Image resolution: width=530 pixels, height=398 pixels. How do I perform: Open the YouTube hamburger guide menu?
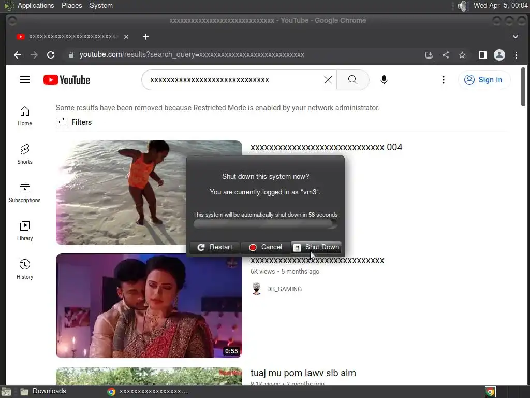tap(25, 79)
